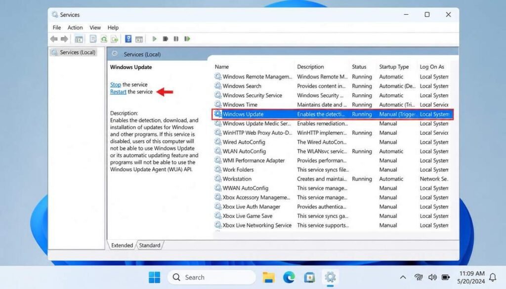Sort by the Name column header
The image size is (506, 289).
(x=222, y=67)
